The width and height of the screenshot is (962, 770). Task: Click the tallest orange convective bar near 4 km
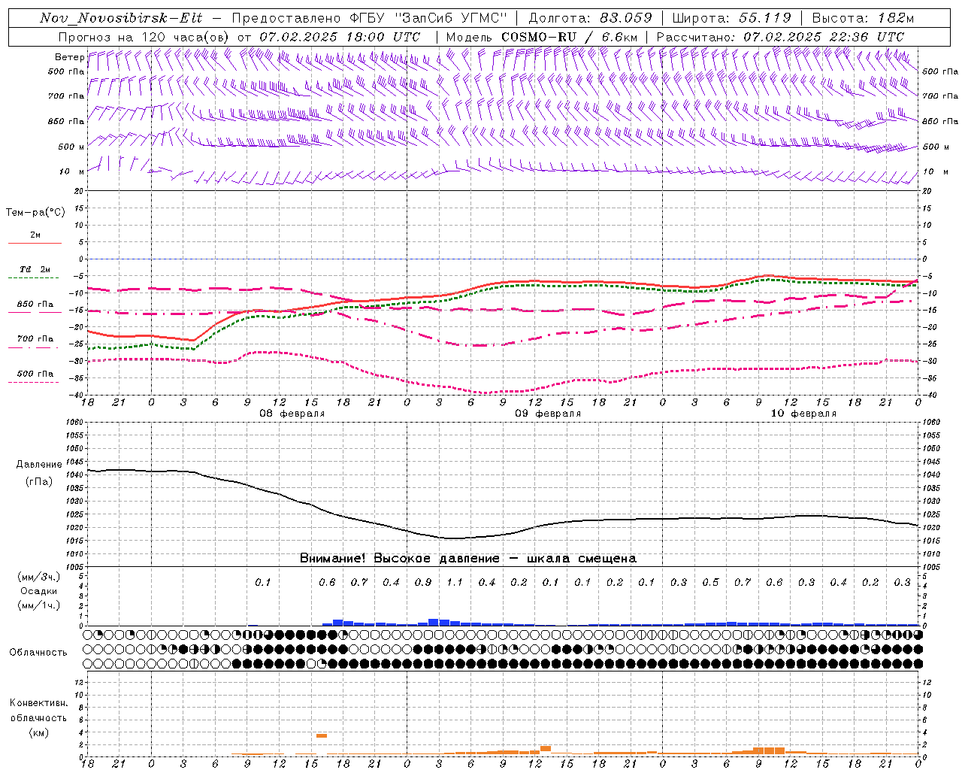pyautogui.click(x=321, y=735)
